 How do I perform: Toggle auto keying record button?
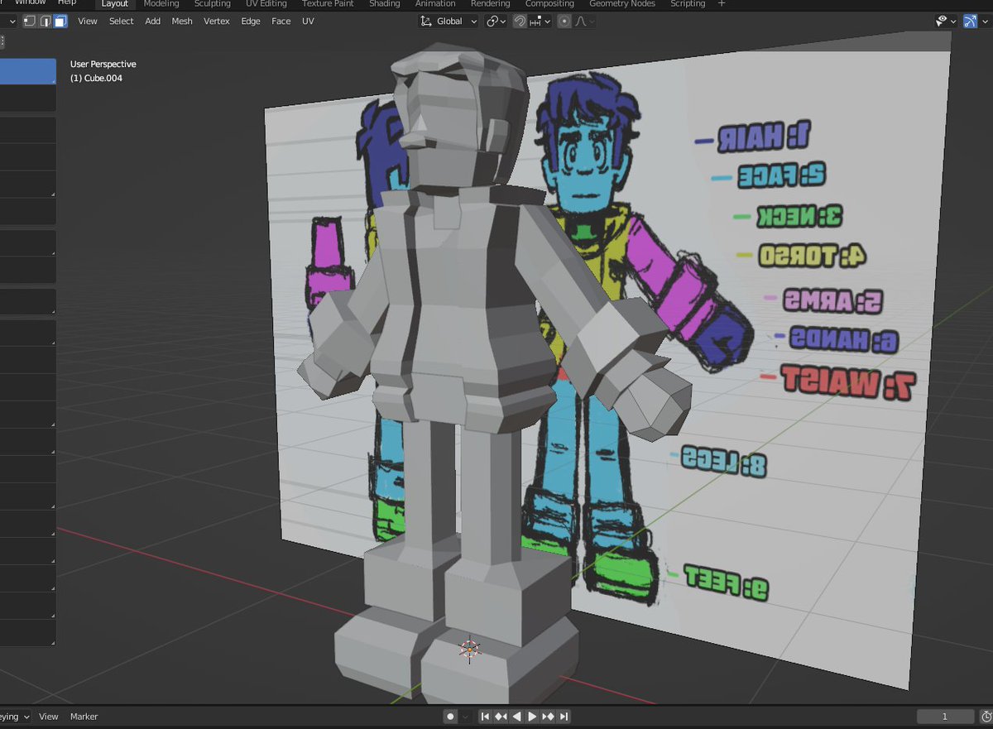coord(450,717)
